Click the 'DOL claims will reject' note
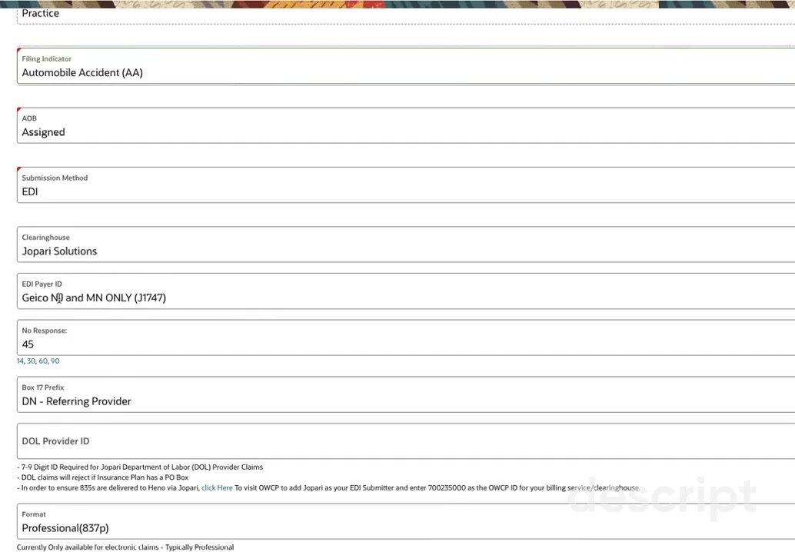 click(x=105, y=477)
